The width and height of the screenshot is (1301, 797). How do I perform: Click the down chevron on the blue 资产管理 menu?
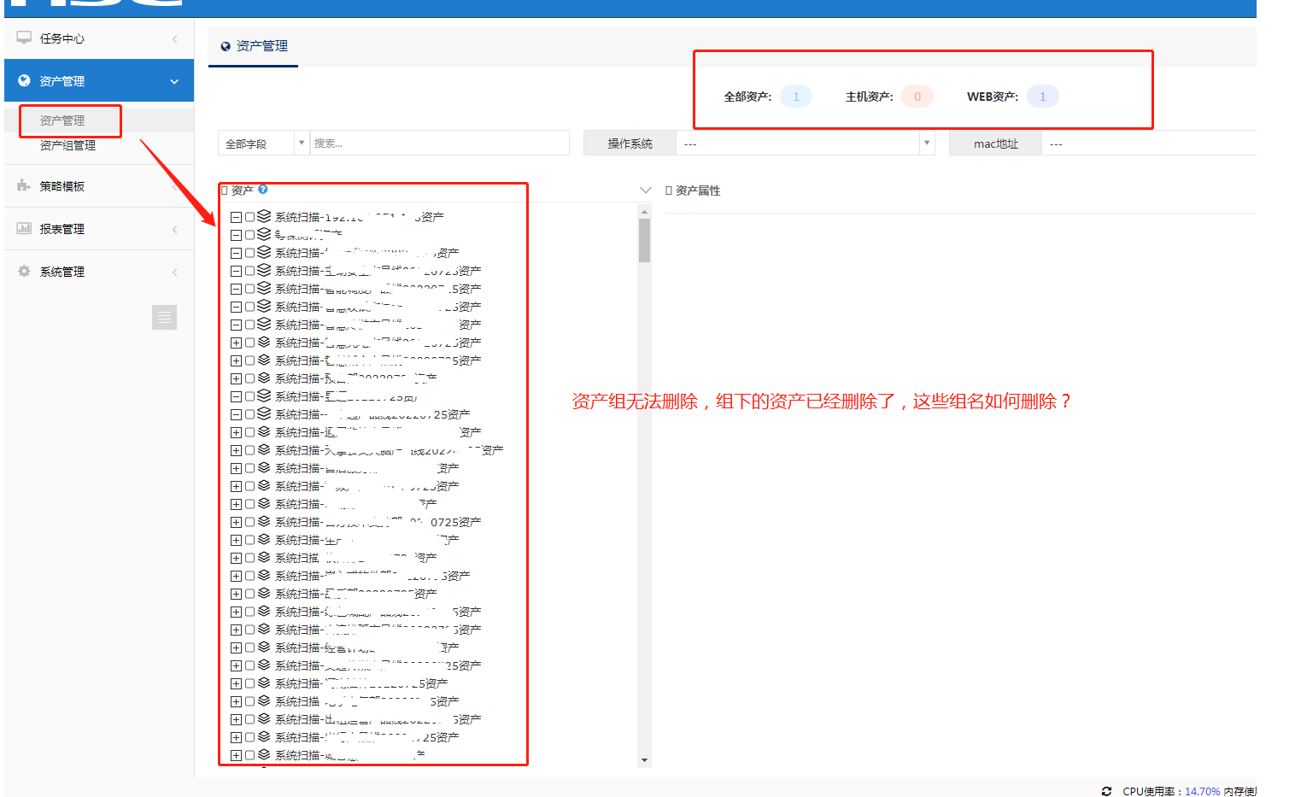pos(174,81)
